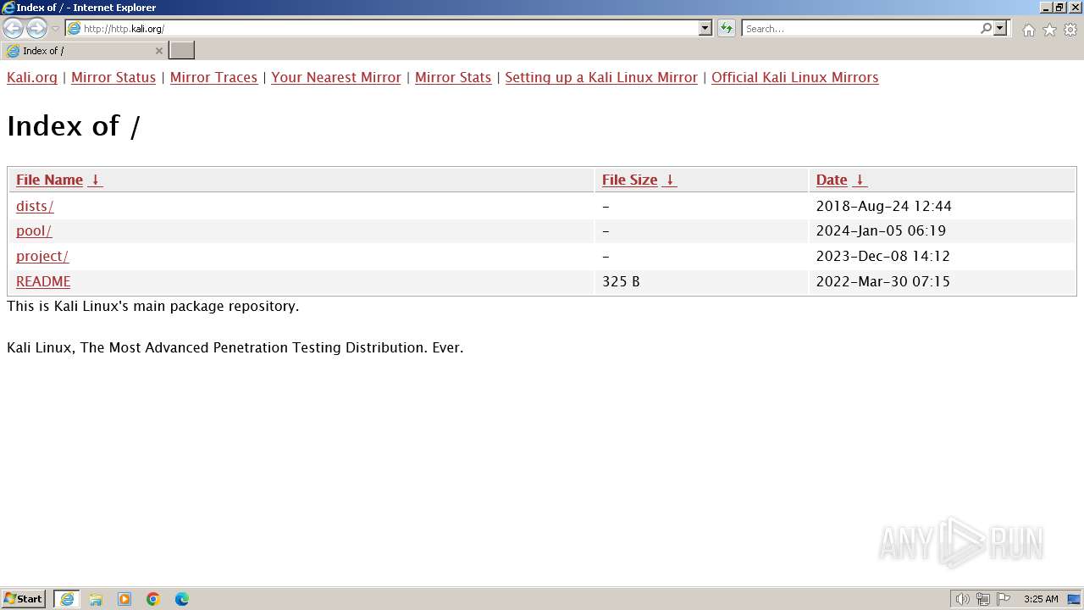Click the date '2023-Dec-08 14:12'
The width and height of the screenshot is (1084, 610).
(x=883, y=256)
